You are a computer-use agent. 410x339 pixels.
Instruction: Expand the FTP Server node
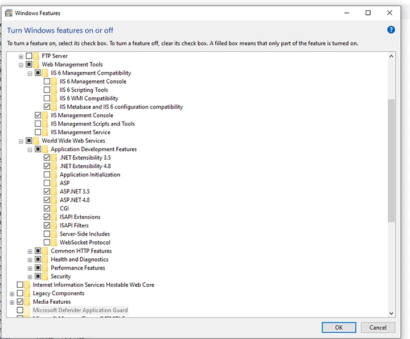[21, 57]
